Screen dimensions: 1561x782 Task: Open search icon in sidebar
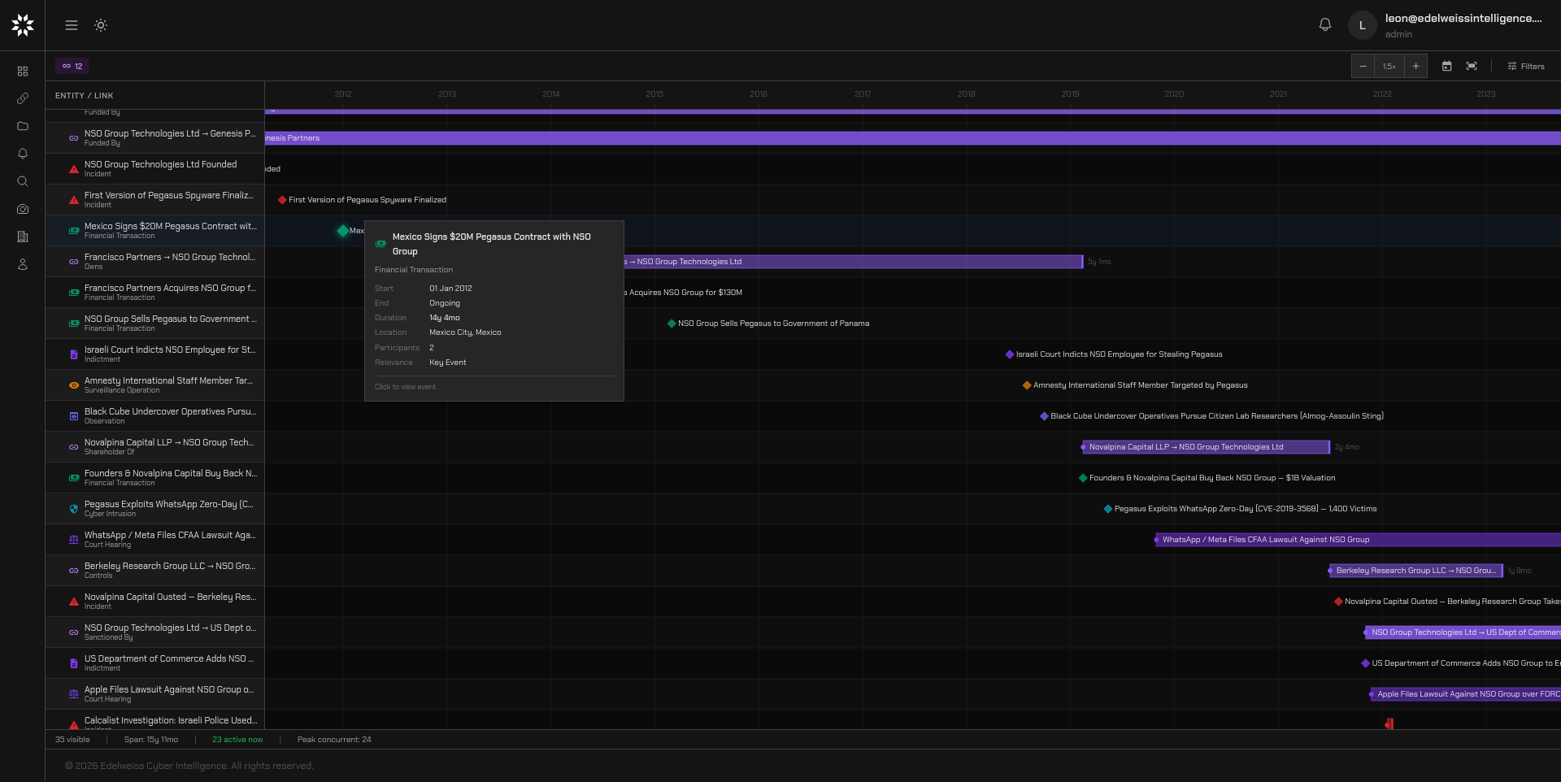pos(23,181)
